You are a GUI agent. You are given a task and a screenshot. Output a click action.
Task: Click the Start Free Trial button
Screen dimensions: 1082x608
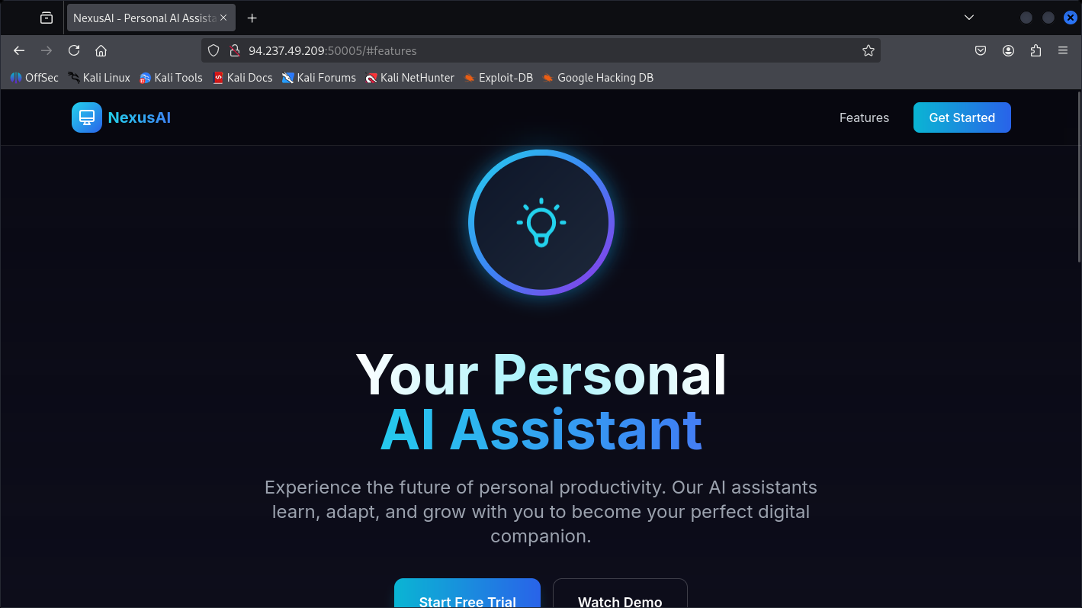(x=467, y=594)
